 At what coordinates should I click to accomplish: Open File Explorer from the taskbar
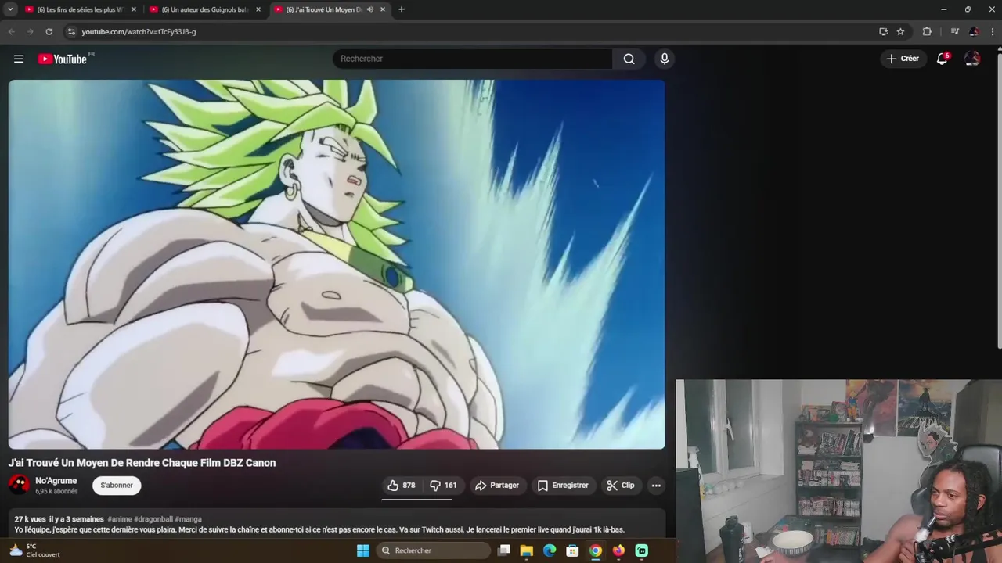(x=527, y=550)
